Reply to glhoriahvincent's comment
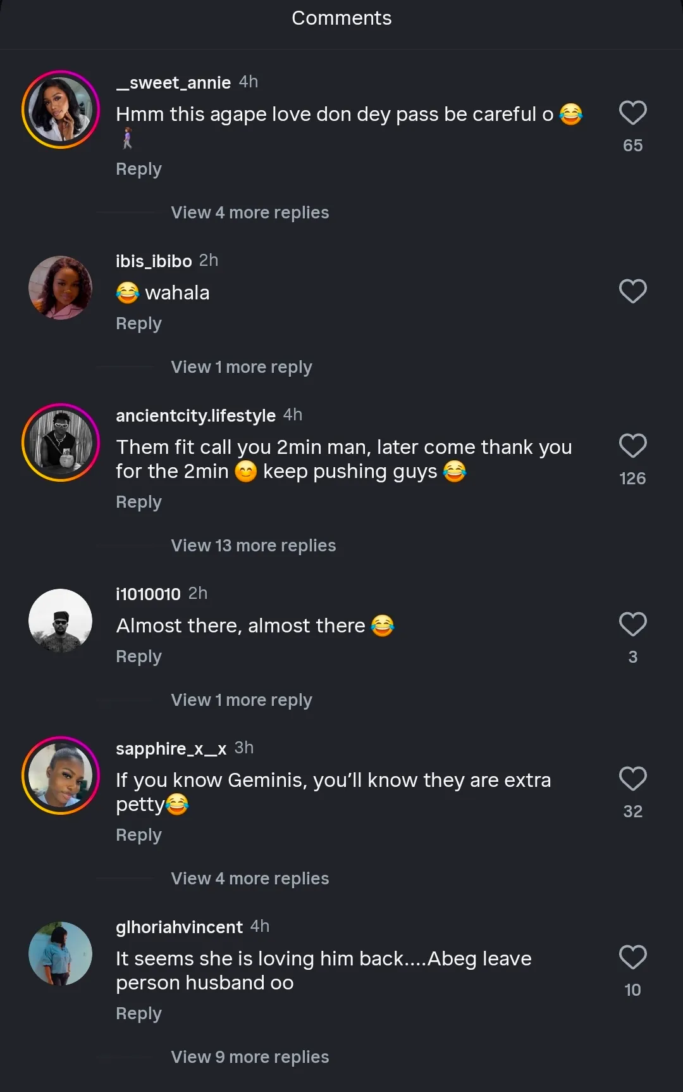The image size is (683, 1092). tap(138, 1014)
